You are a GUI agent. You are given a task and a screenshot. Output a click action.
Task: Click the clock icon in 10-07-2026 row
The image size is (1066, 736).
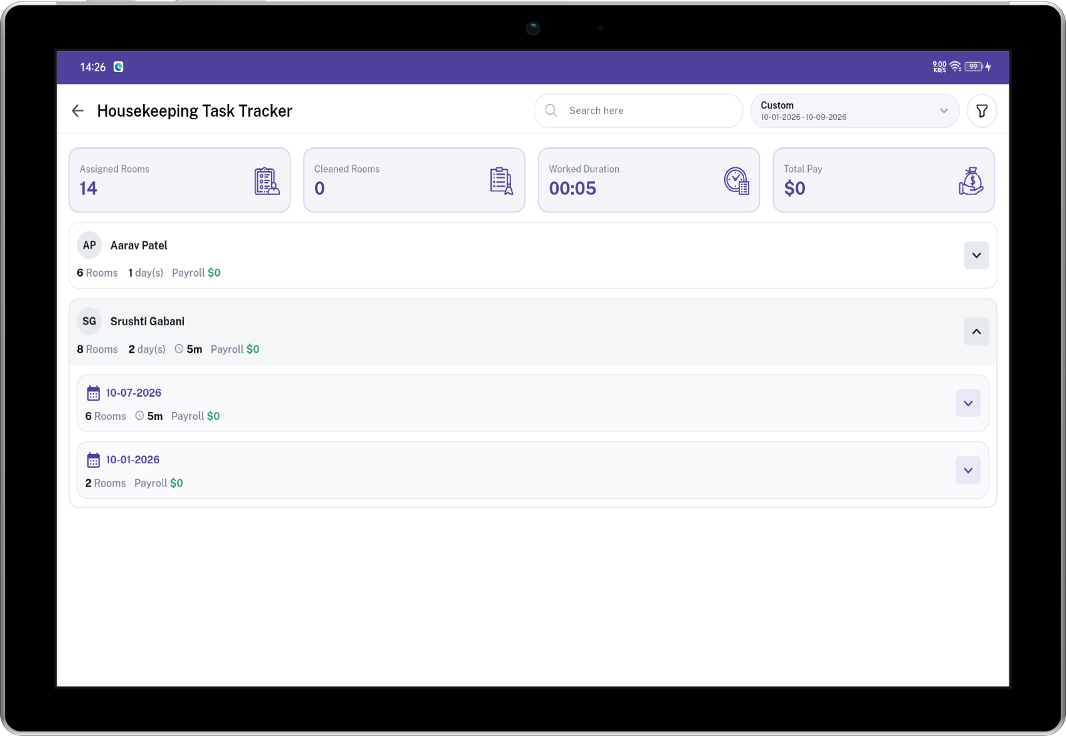coord(140,415)
